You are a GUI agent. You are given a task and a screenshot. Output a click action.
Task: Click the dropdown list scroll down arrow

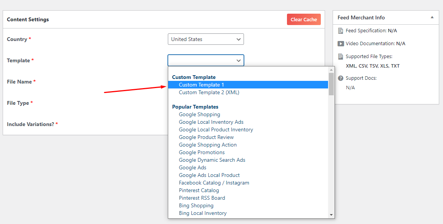point(331,215)
